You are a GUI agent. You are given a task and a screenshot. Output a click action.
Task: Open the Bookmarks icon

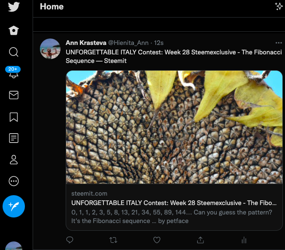coord(14,117)
